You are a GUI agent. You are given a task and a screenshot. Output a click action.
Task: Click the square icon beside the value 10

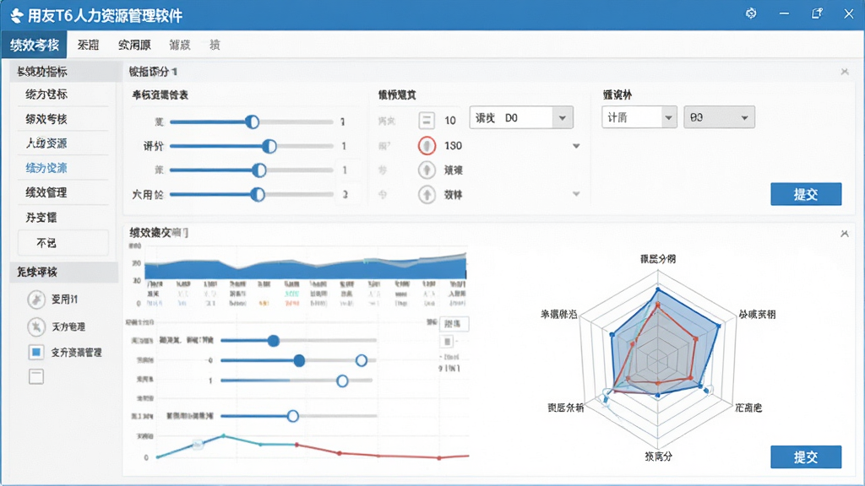click(x=426, y=120)
